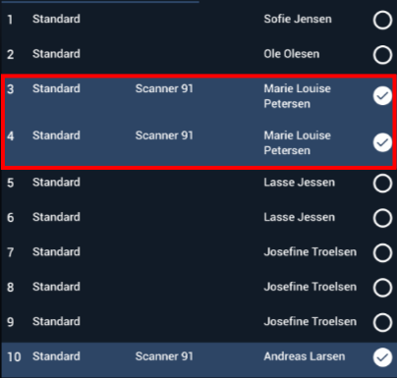Tick the circle on row 8 Josefine Troelsen
The height and width of the screenshot is (378, 397).
(x=382, y=288)
